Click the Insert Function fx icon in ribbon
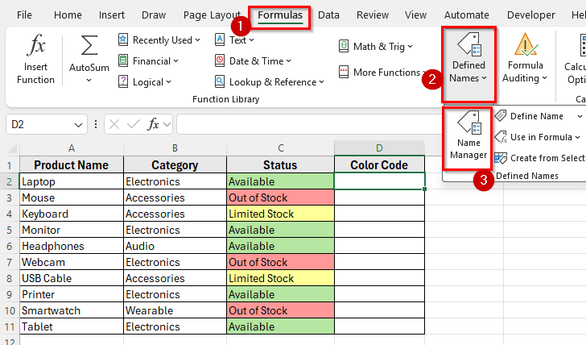Screen dimensions: 586x345 pos(36,45)
